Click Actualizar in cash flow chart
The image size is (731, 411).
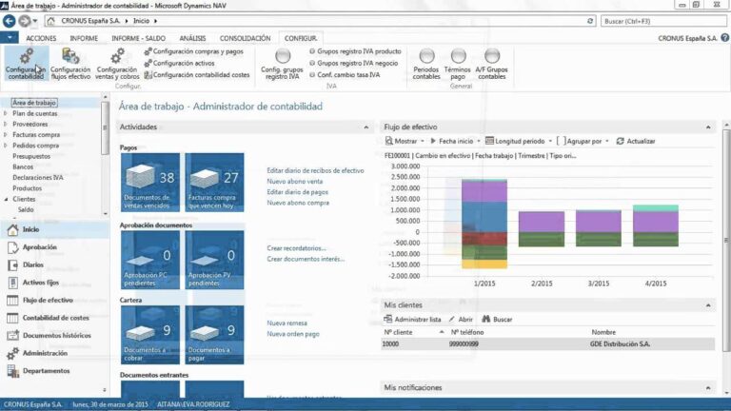click(636, 141)
